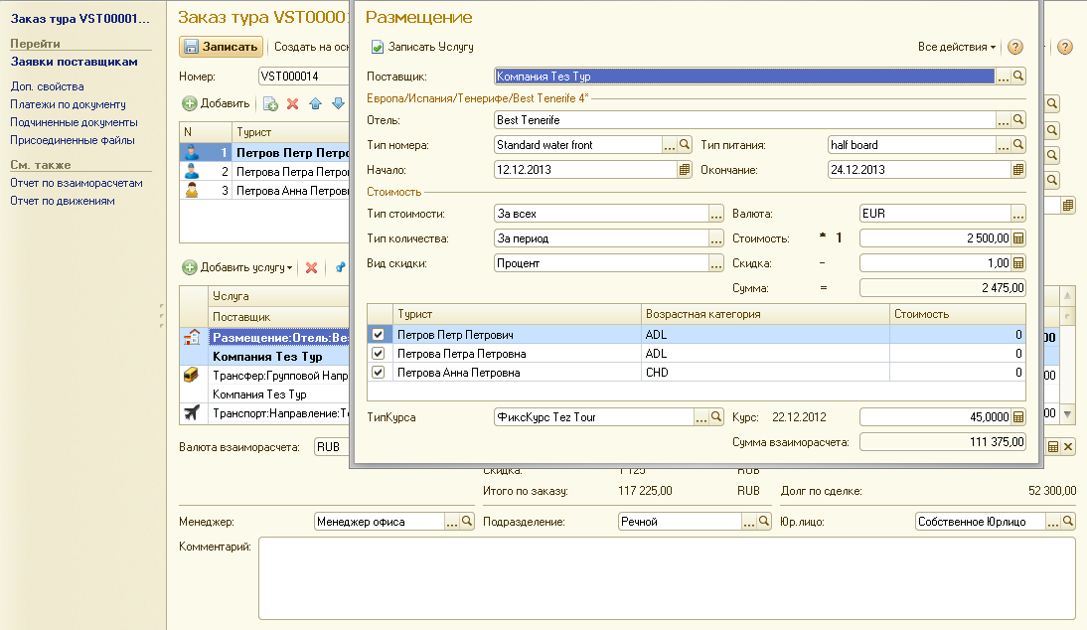1087x630 pixels.
Task: Open help icon in order window top right
Action: 1065,47
